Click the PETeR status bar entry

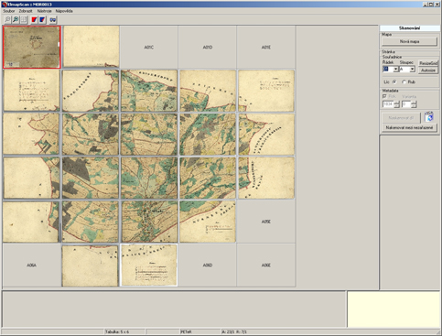coord(186,331)
